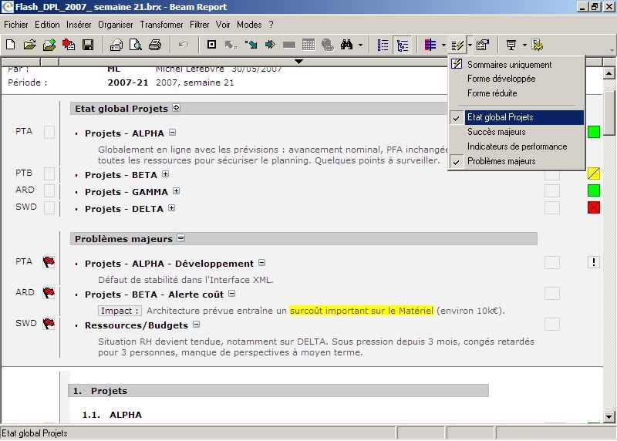This screenshot has width=617, height=441.
Task: Open a file using the yellow folder icon
Action: pos(29,45)
